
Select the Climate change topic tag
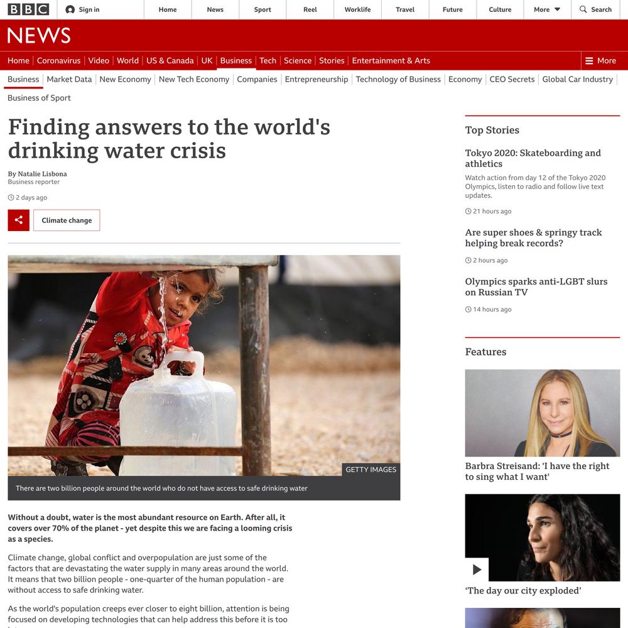pyautogui.click(x=67, y=220)
